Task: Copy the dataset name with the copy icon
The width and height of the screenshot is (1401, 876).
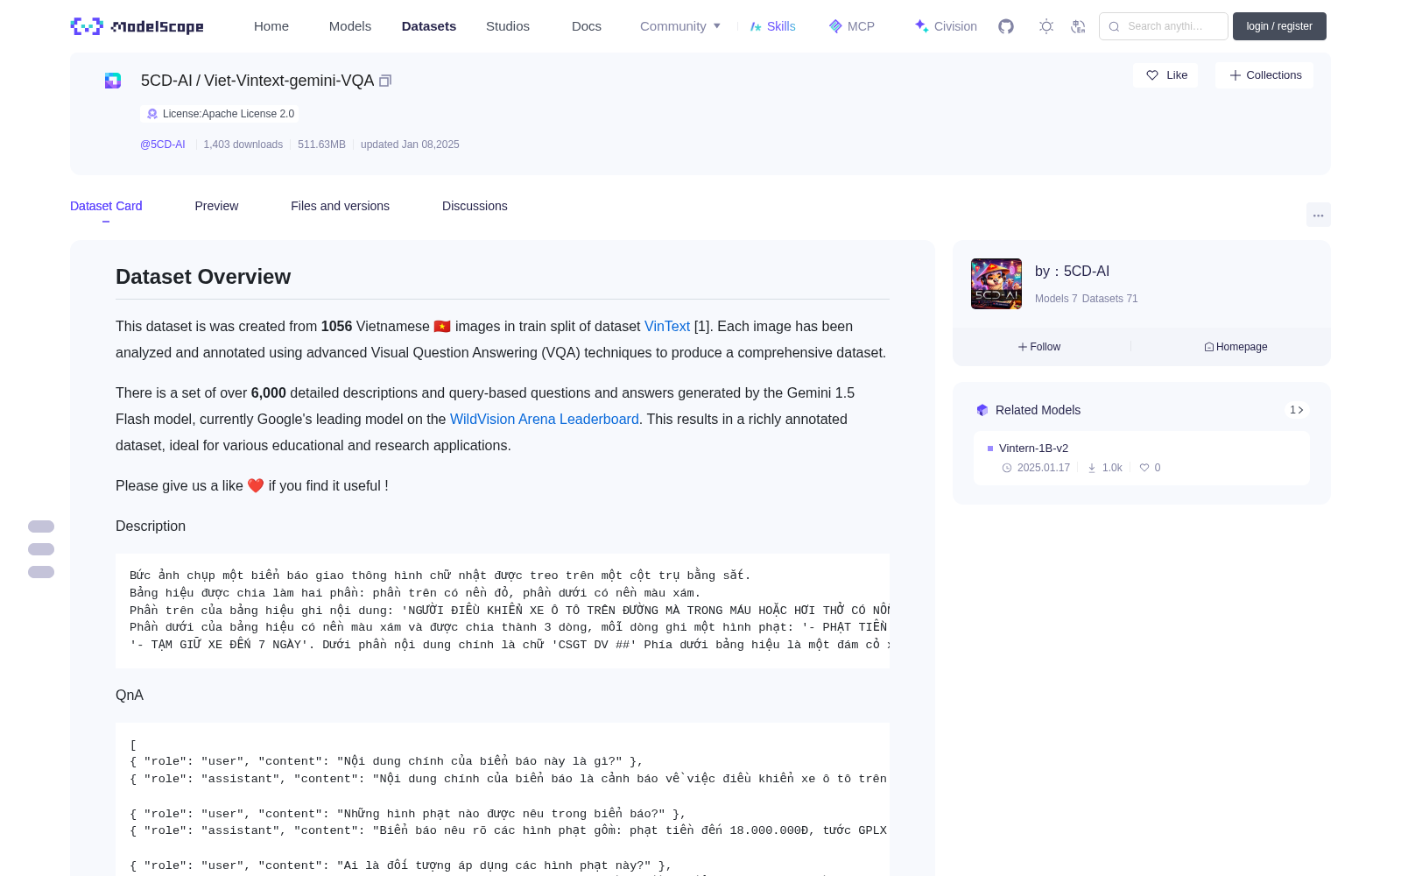Action: coord(385,81)
